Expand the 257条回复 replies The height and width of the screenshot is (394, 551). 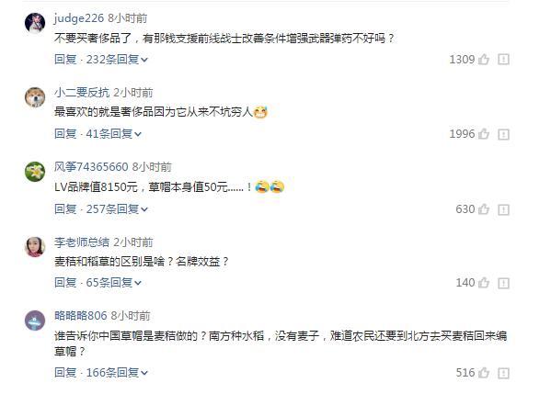point(117,209)
